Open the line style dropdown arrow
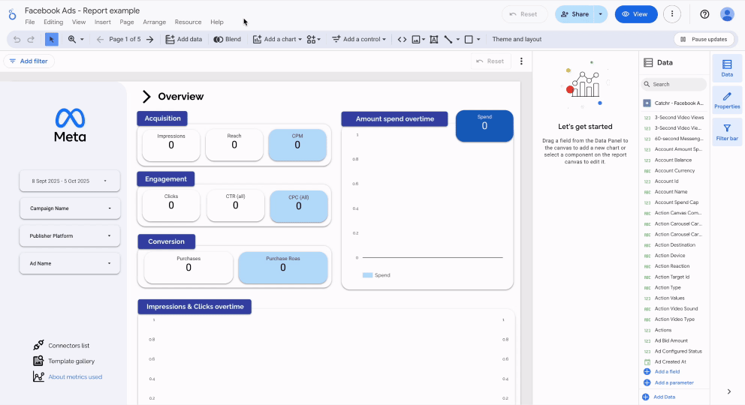 458,39
